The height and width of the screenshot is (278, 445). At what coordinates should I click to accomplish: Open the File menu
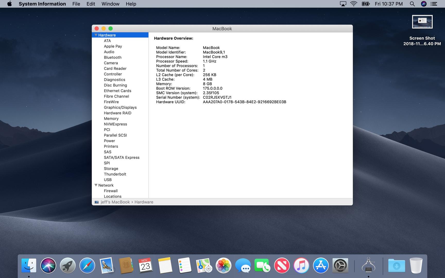76,4
